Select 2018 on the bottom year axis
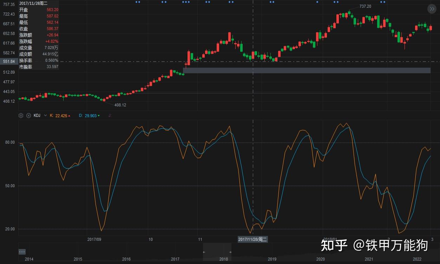 point(223,259)
